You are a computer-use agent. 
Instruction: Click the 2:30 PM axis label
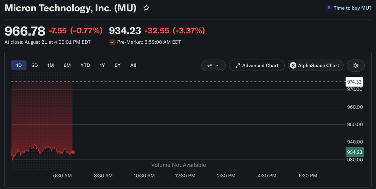(226, 175)
